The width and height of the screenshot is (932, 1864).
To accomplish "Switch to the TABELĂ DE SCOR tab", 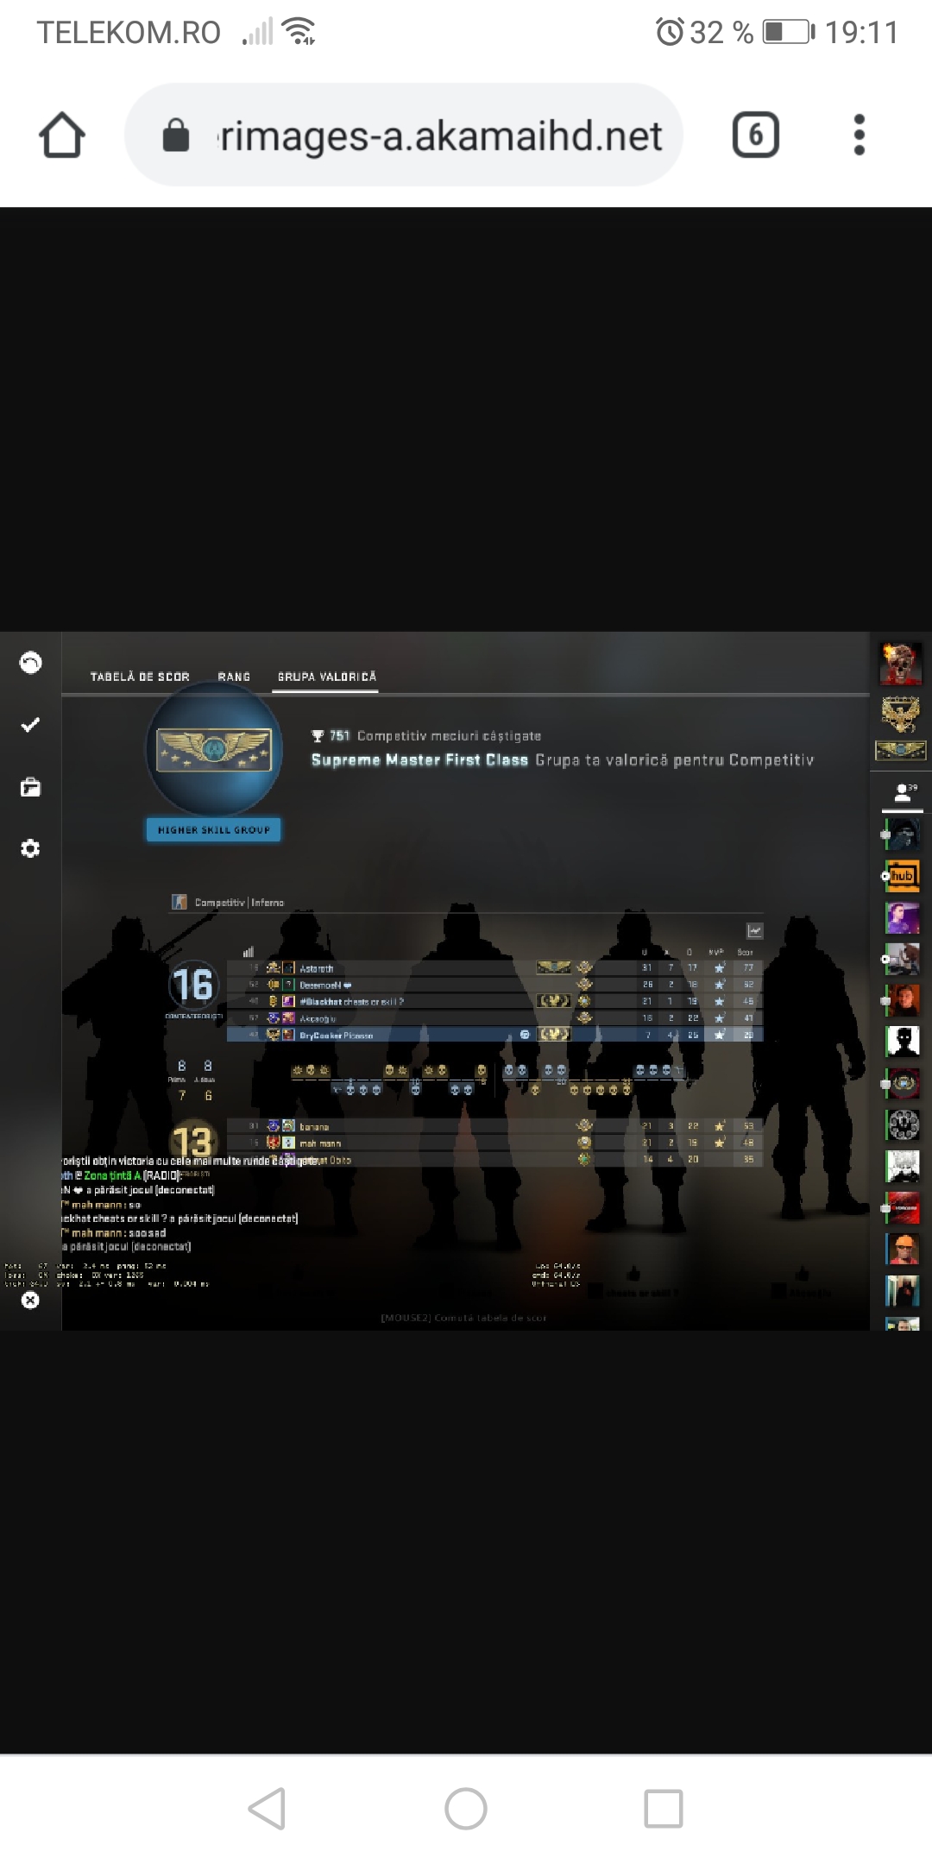I will pyautogui.click(x=140, y=677).
